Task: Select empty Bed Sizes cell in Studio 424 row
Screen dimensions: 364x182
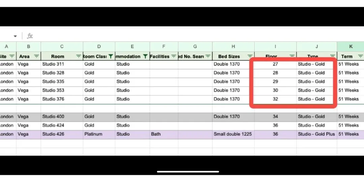Action: [233, 125]
